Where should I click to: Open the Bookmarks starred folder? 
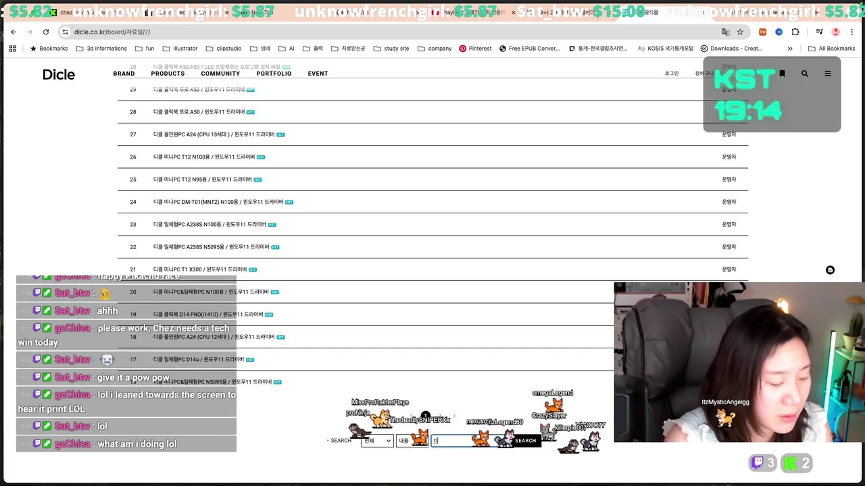pyautogui.click(x=49, y=49)
